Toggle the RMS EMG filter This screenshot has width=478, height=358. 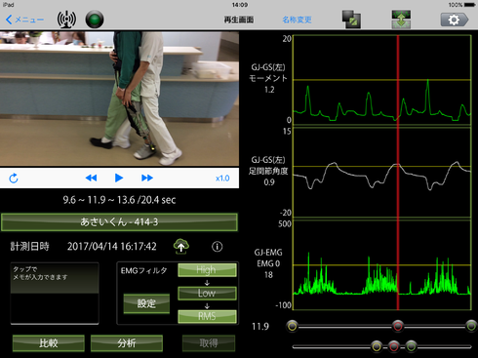click(x=207, y=316)
